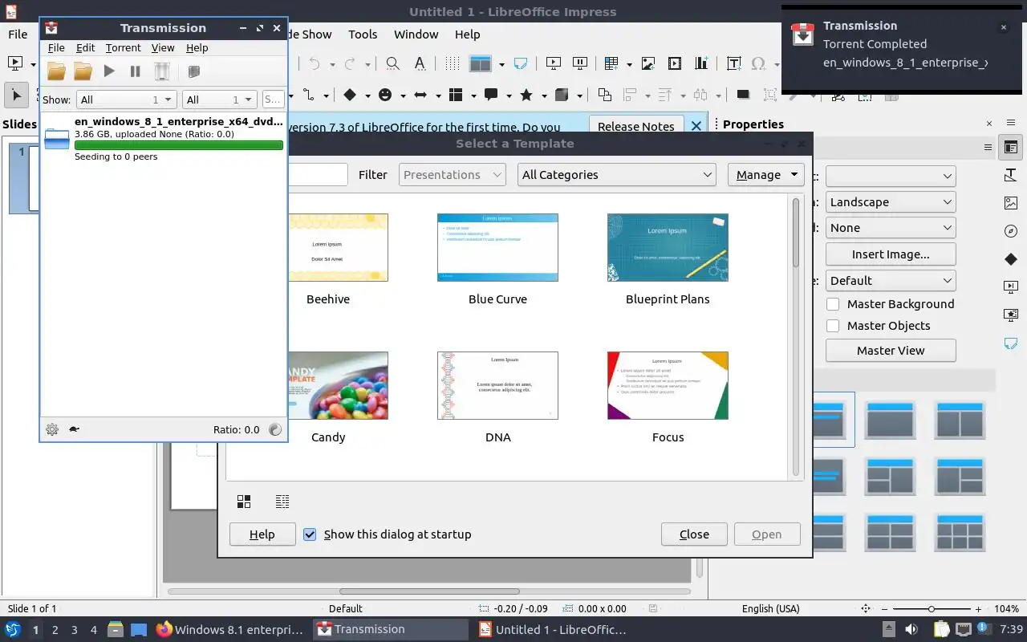Insert table icon in Impress toolbar
Image resolution: width=1027 pixels, height=642 pixels.
click(611, 63)
